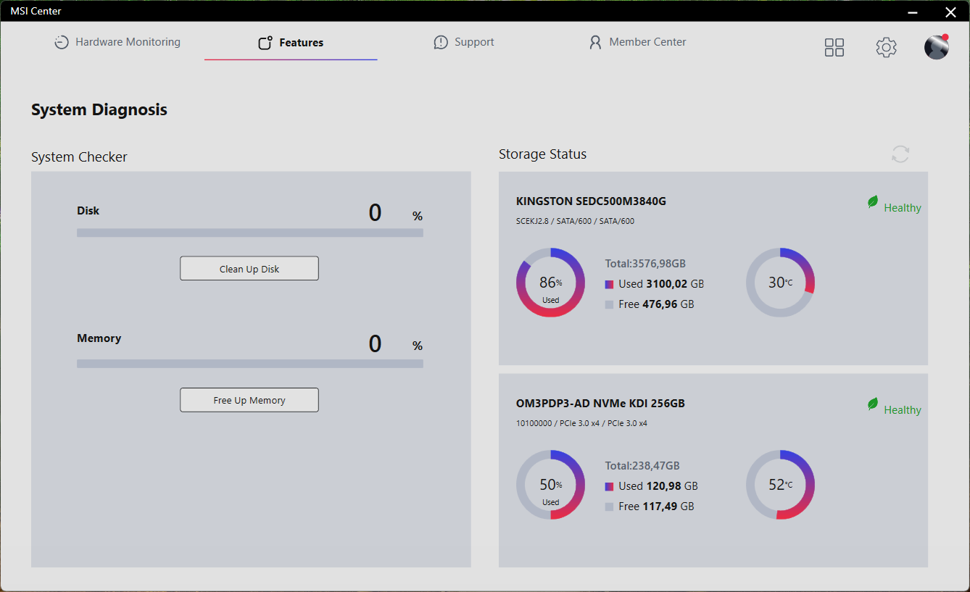
Task: Click the OM3PDP3-AD drive healthy leaf icon
Action: coord(873,404)
